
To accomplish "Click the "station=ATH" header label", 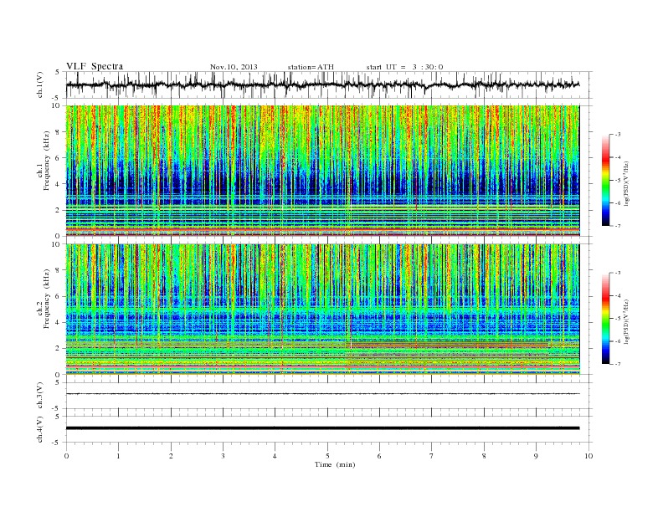I will tap(311, 67).
